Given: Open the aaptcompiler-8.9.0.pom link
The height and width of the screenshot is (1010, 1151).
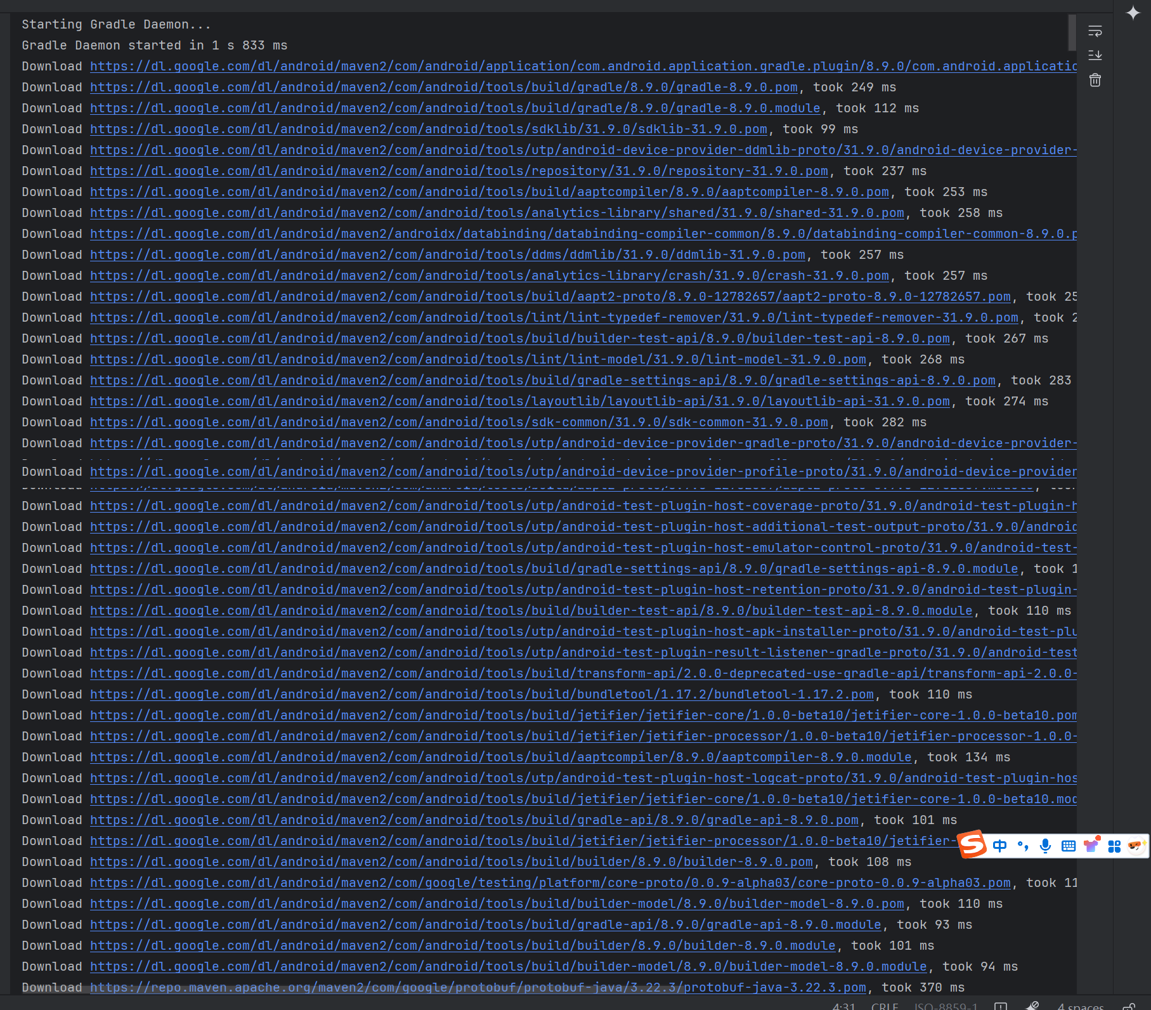Looking at the screenshot, I should click(x=490, y=192).
